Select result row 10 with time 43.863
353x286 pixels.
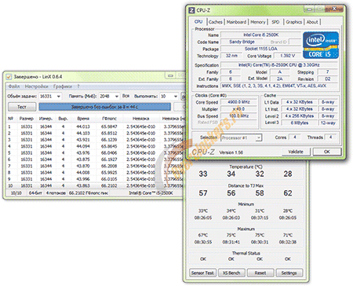point(96,185)
